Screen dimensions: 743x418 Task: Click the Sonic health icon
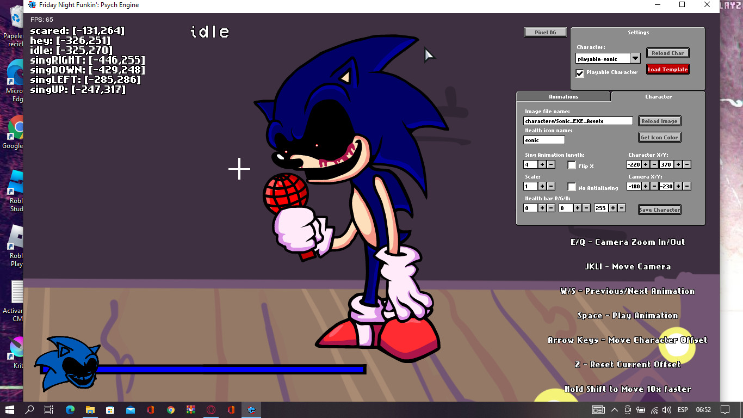click(x=66, y=362)
